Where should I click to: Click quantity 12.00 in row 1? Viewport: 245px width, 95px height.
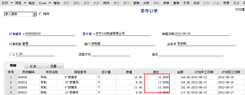point(129,77)
